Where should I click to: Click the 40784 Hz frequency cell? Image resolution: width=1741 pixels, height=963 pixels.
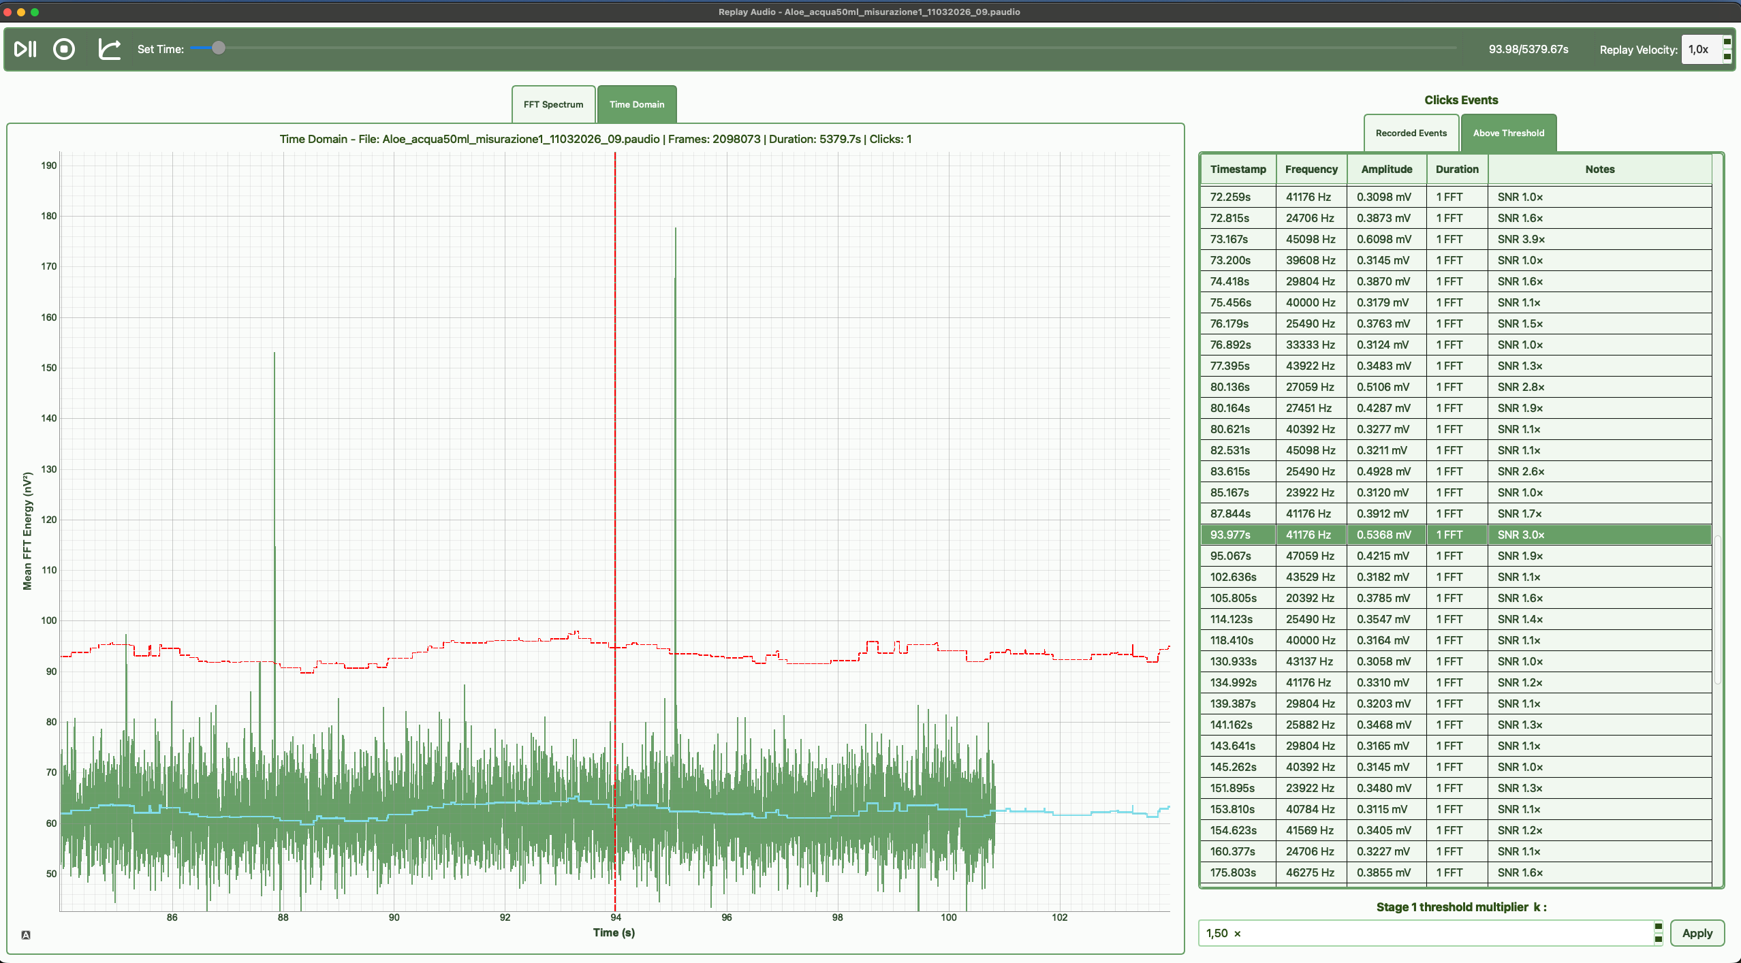1311,809
